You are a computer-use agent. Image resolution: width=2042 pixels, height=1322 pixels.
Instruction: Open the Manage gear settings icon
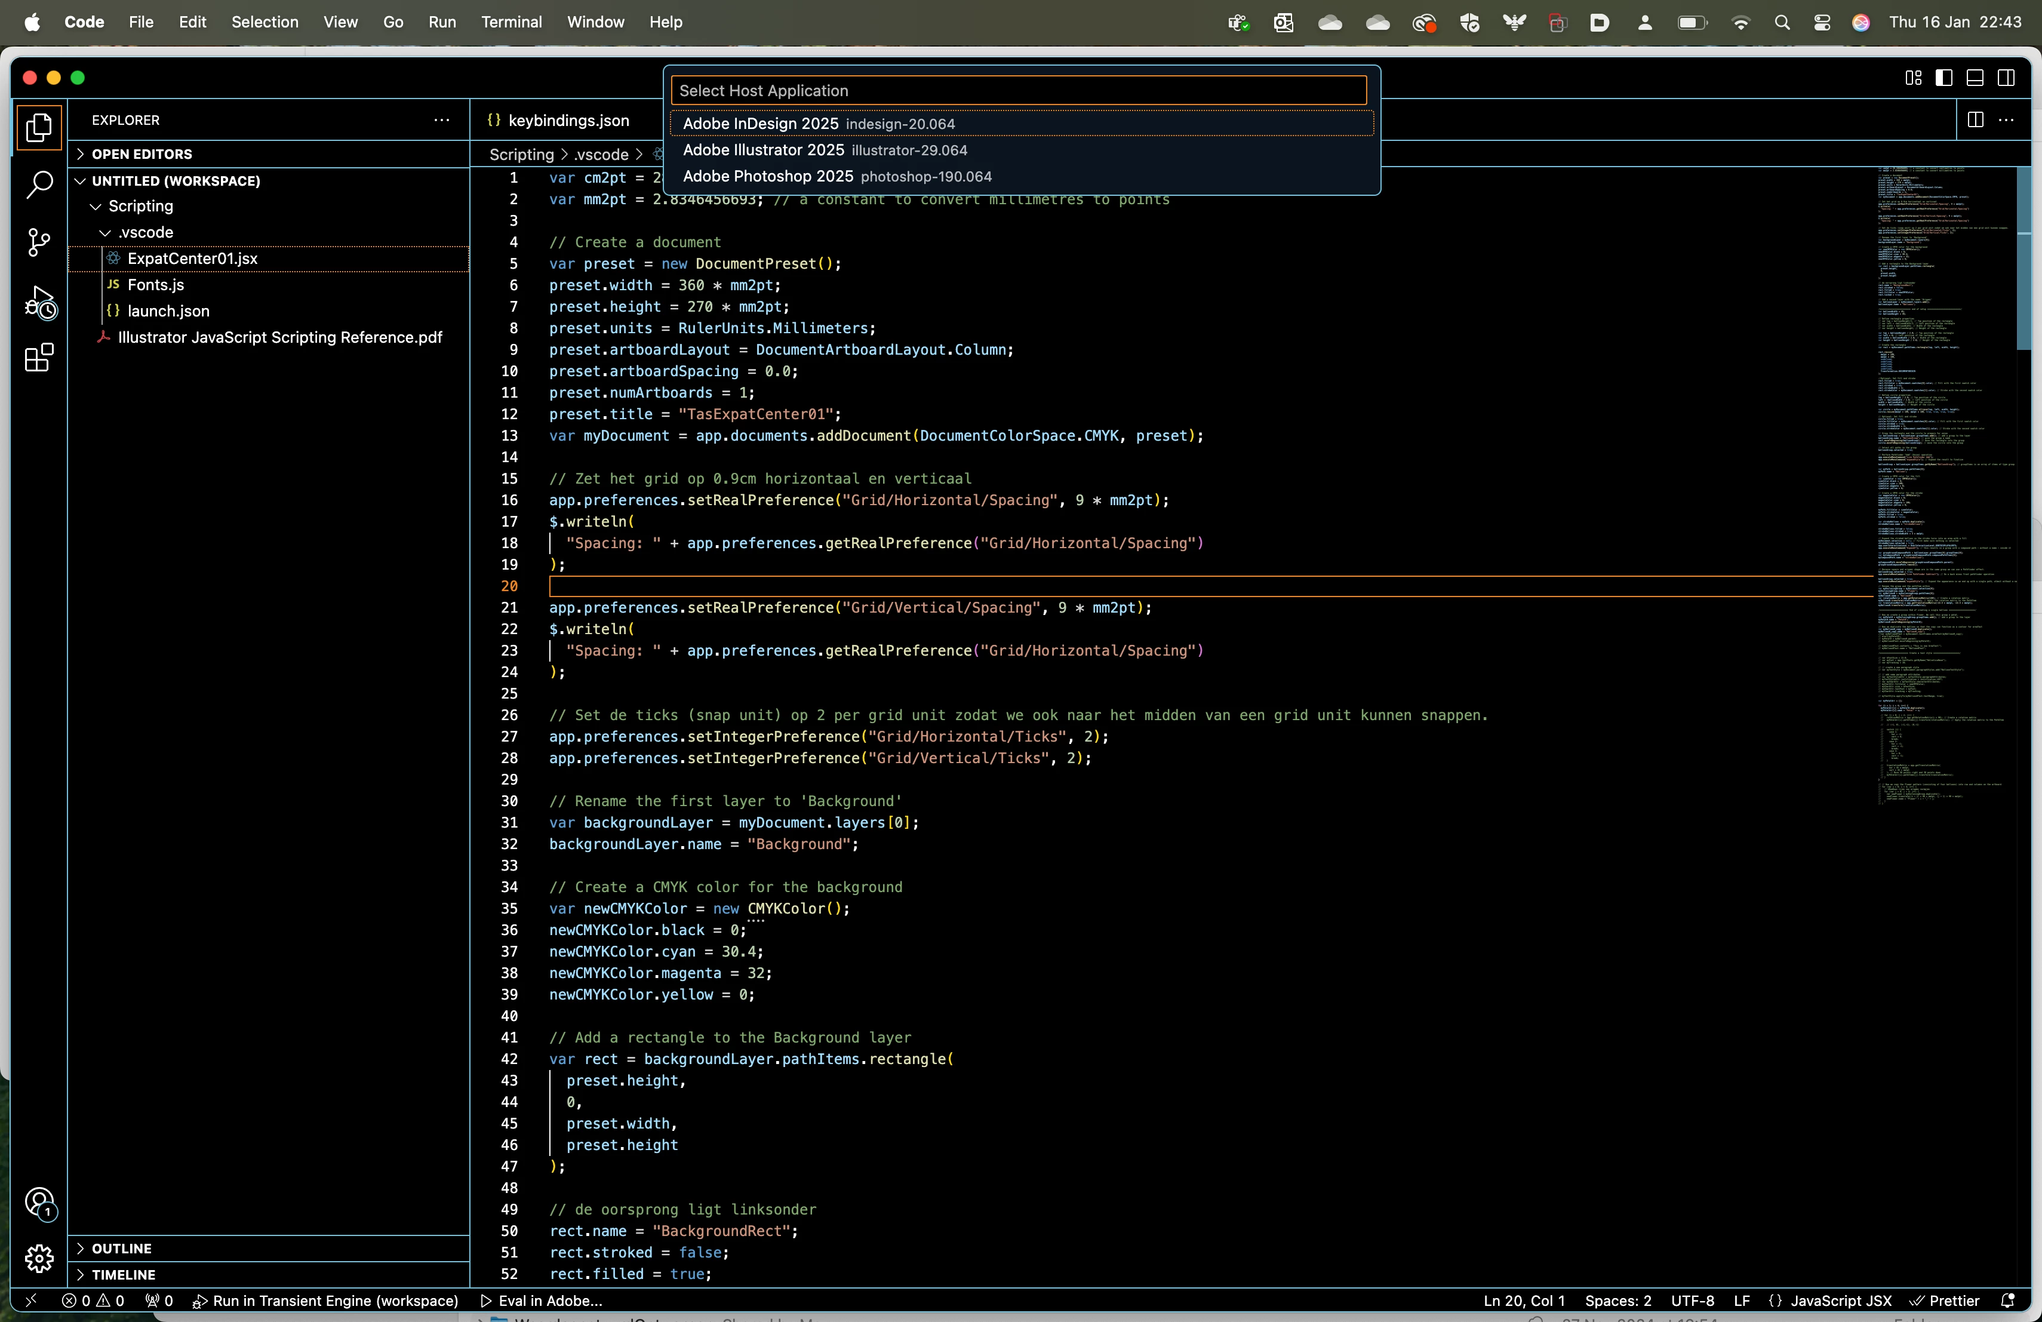39,1259
